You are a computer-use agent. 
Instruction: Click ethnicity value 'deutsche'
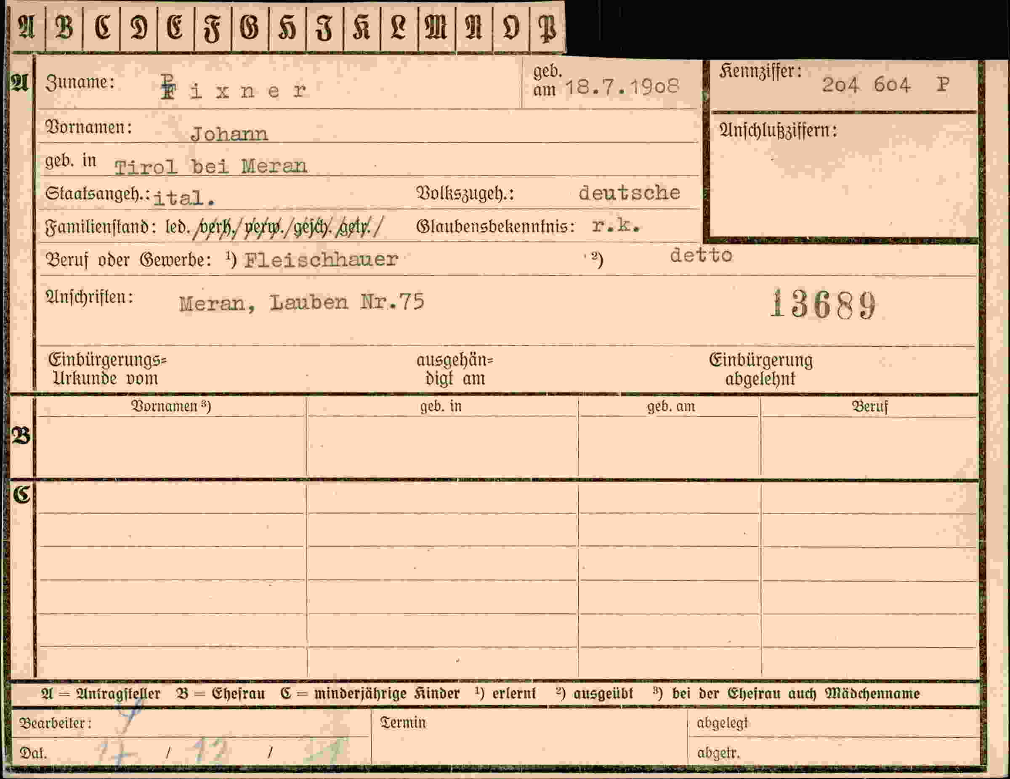click(x=630, y=192)
